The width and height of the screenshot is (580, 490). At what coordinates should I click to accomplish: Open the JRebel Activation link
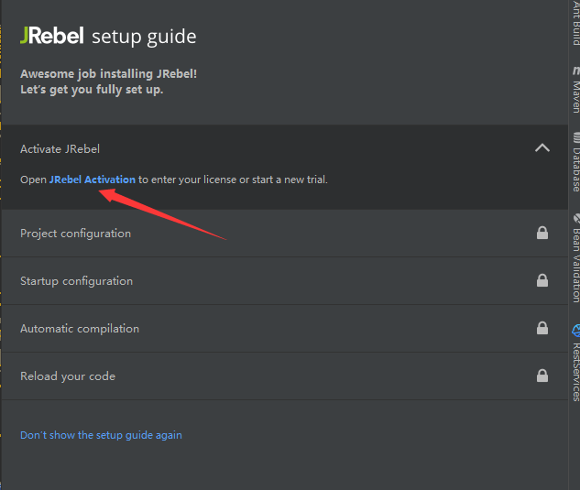[x=93, y=180]
